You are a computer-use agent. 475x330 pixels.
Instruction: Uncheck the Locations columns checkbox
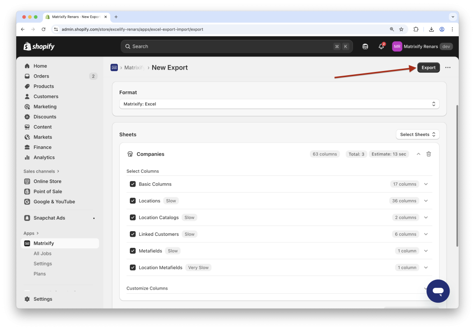[x=133, y=201]
